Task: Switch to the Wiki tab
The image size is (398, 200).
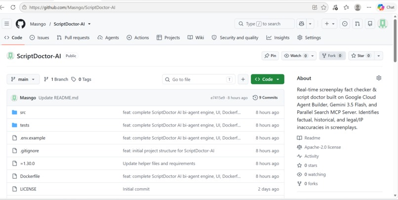Action: tap(196, 37)
